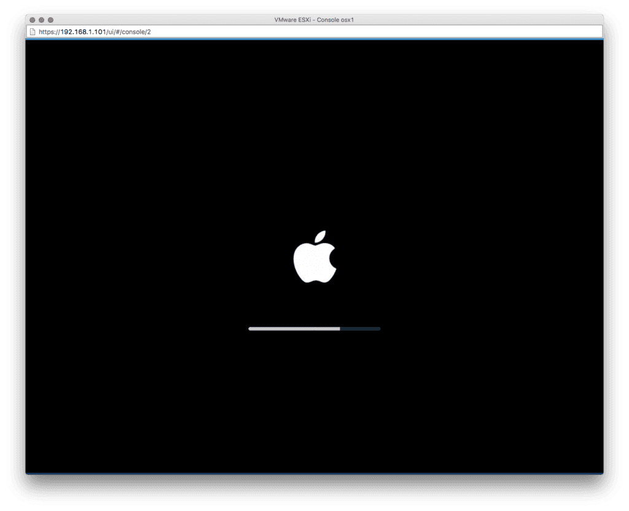Click the title VMware ESXi - Console osx1
This screenshot has width=629, height=511.
pyautogui.click(x=314, y=19)
